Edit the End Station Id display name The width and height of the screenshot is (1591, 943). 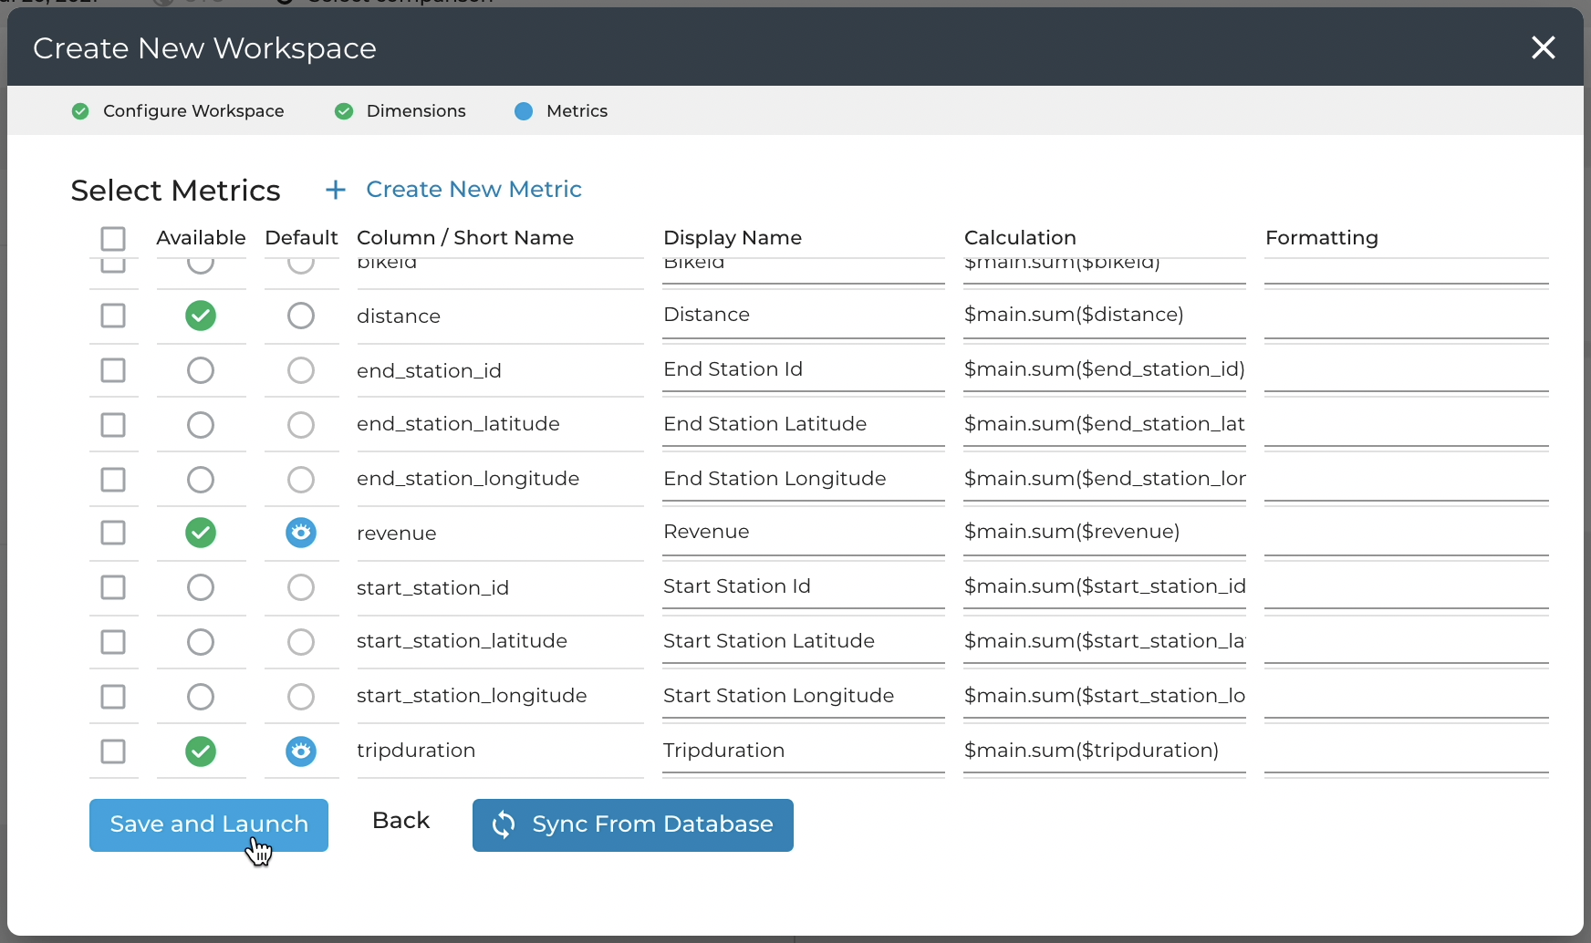pos(804,369)
